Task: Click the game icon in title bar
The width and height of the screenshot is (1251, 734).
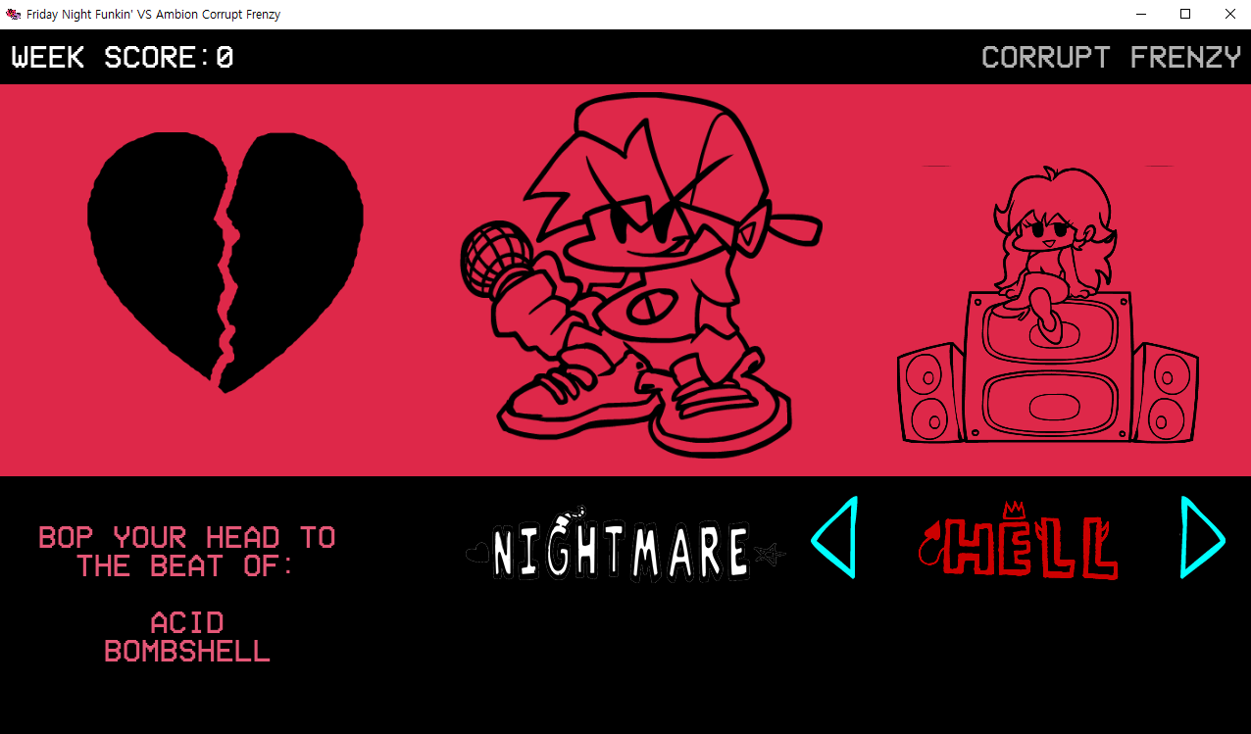Action: (14, 14)
